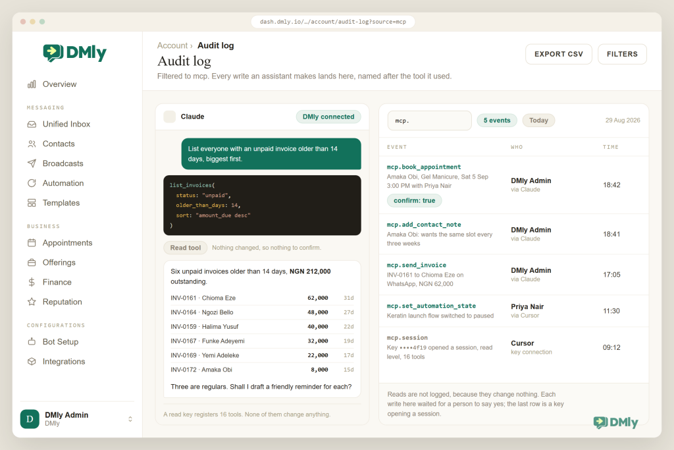Open the Contacts section
The image size is (674, 450).
[x=59, y=144]
